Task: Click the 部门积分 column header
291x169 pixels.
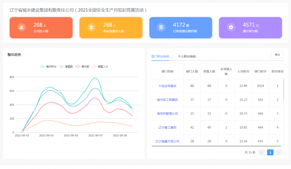Action: 261,72
